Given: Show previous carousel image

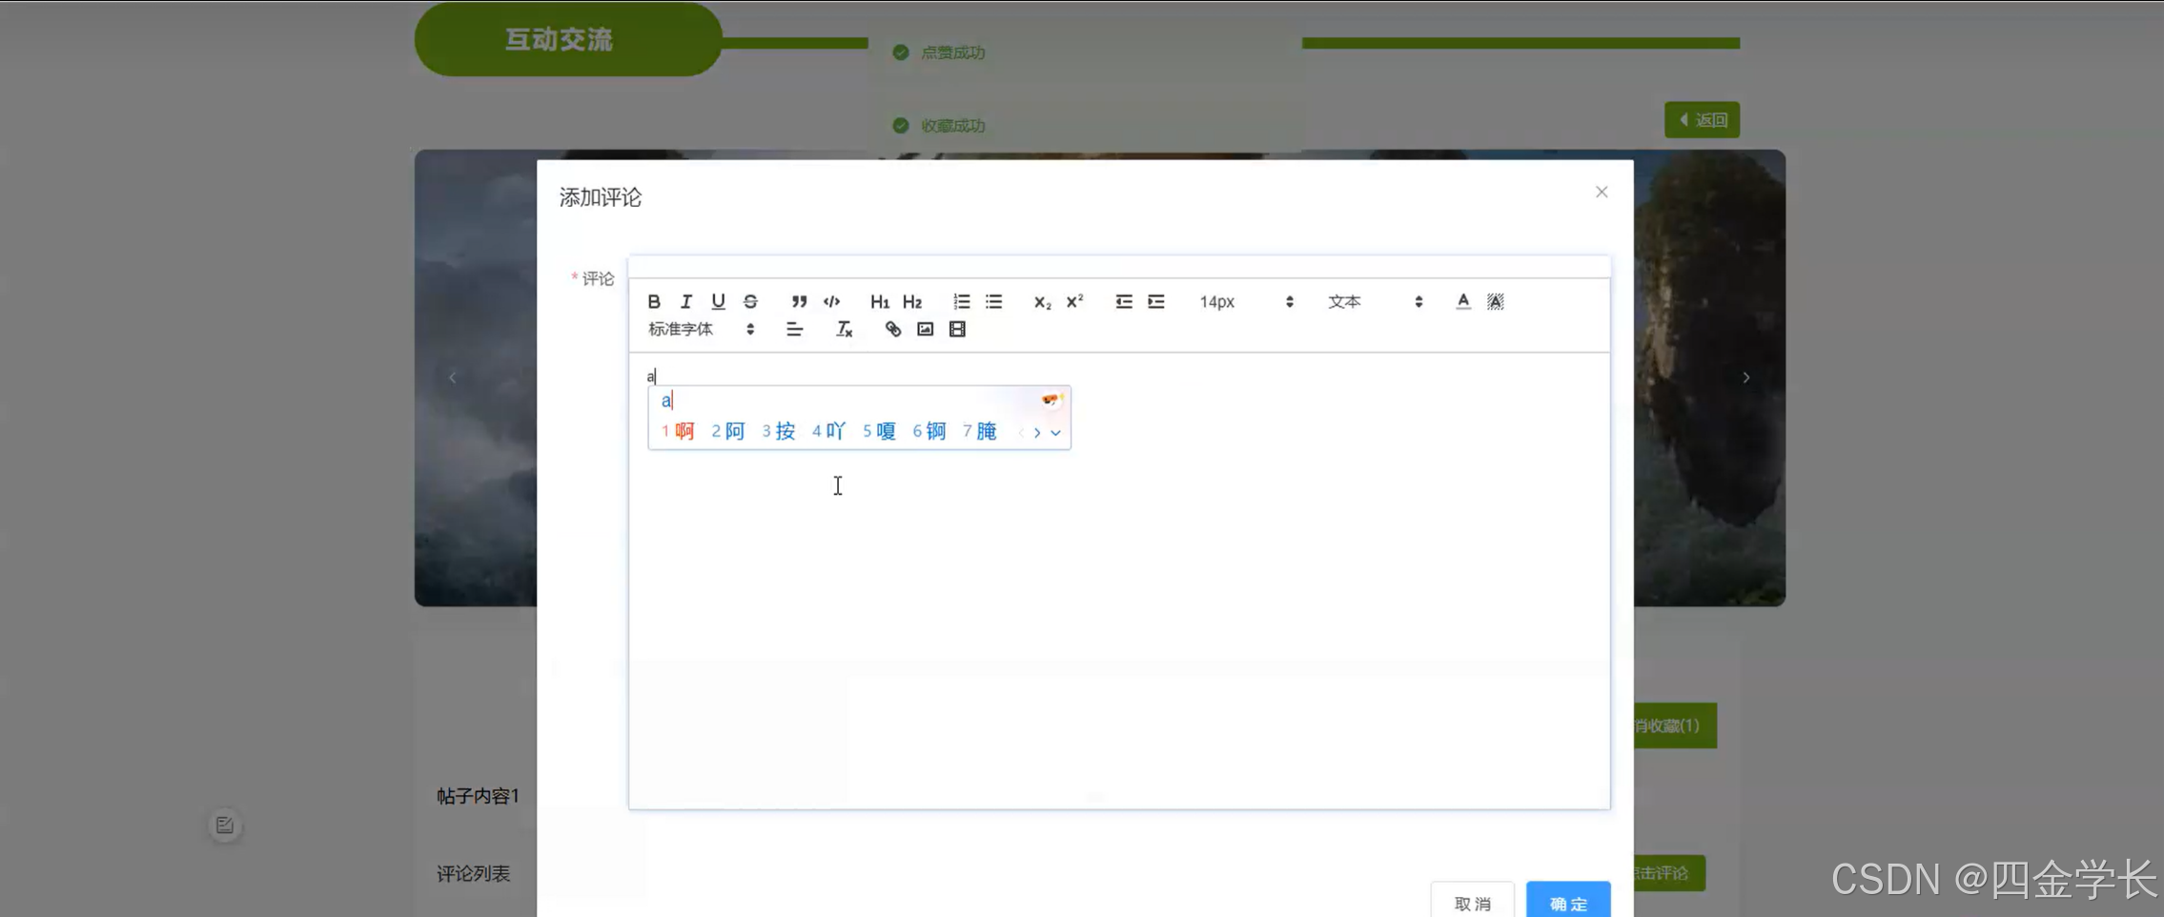Looking at the screenshot, I should point(453,377).
